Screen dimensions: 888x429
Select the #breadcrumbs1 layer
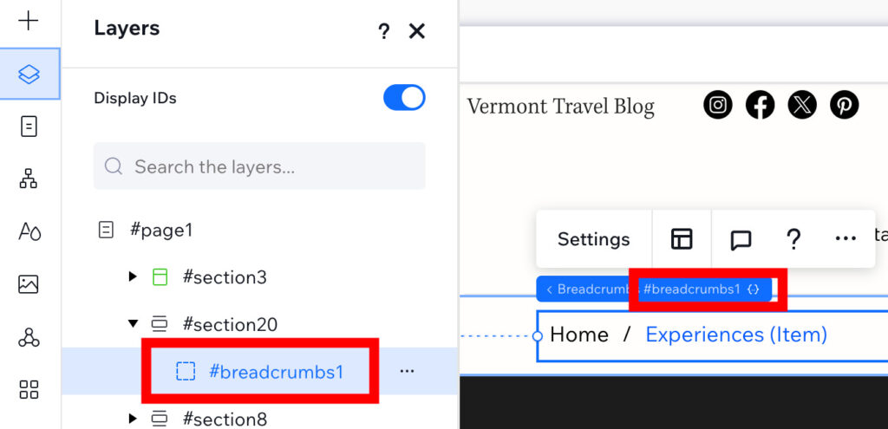(x=259, y=371)
